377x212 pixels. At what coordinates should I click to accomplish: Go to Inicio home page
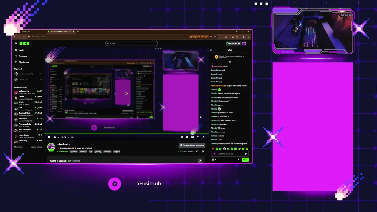[19, 50]
